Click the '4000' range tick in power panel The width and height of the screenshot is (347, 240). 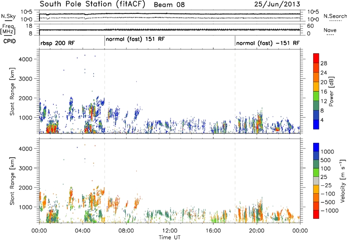(26, 59)
